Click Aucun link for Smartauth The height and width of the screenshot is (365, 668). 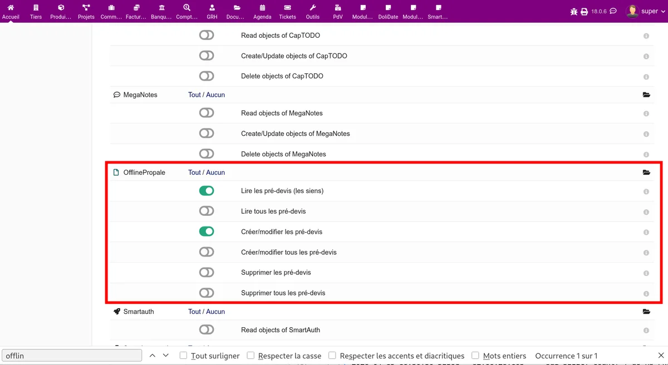point(215,312)
